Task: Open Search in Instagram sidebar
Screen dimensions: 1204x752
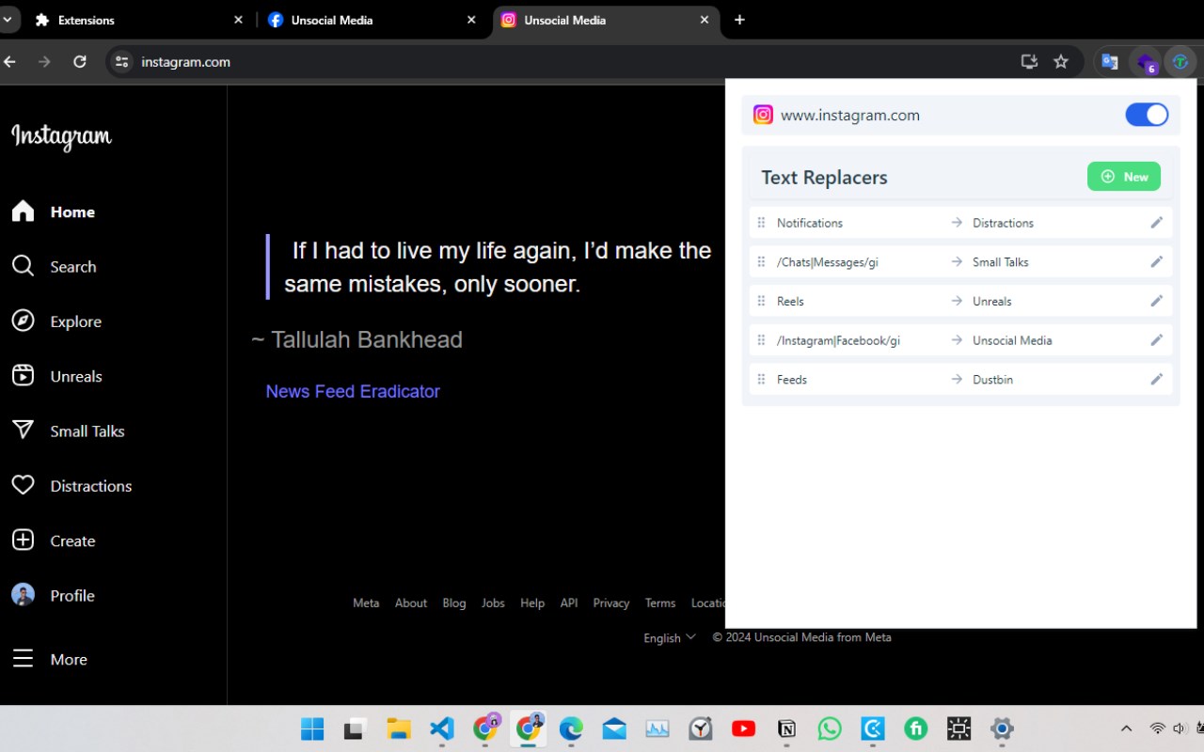Action: click(54, 267)
